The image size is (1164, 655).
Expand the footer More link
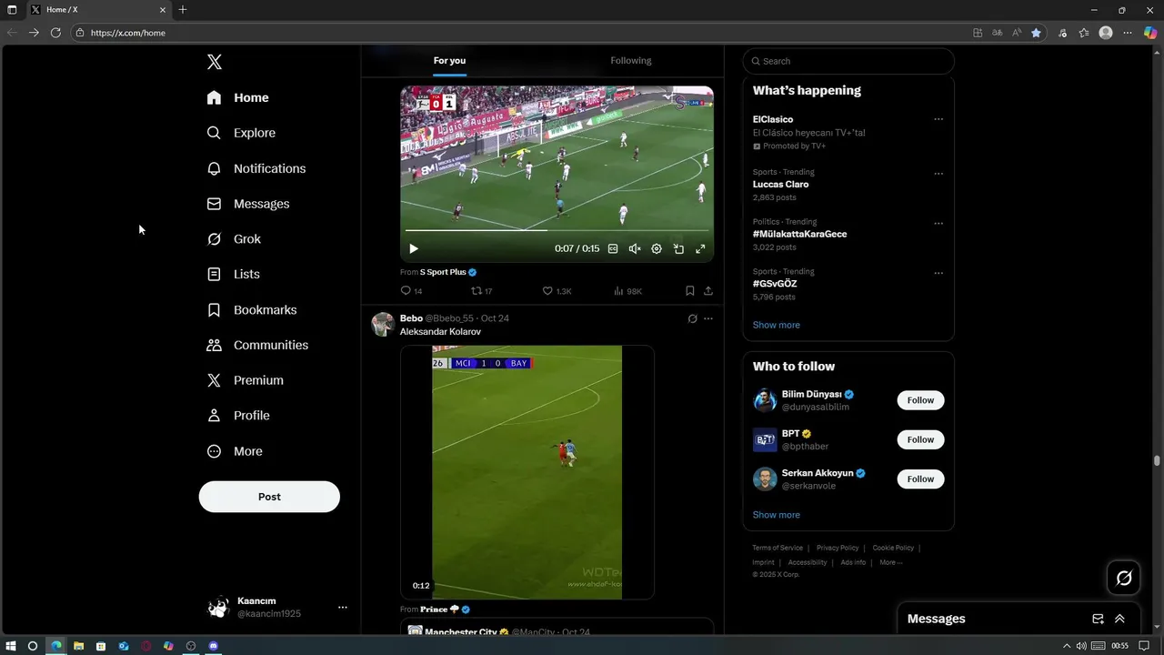(891, 562)
